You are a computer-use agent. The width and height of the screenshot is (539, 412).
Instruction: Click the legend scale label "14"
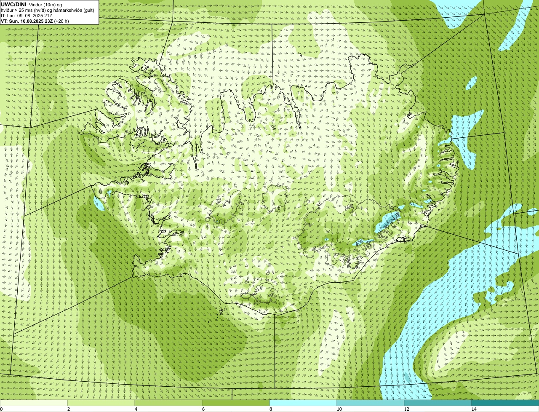(474, 409)
